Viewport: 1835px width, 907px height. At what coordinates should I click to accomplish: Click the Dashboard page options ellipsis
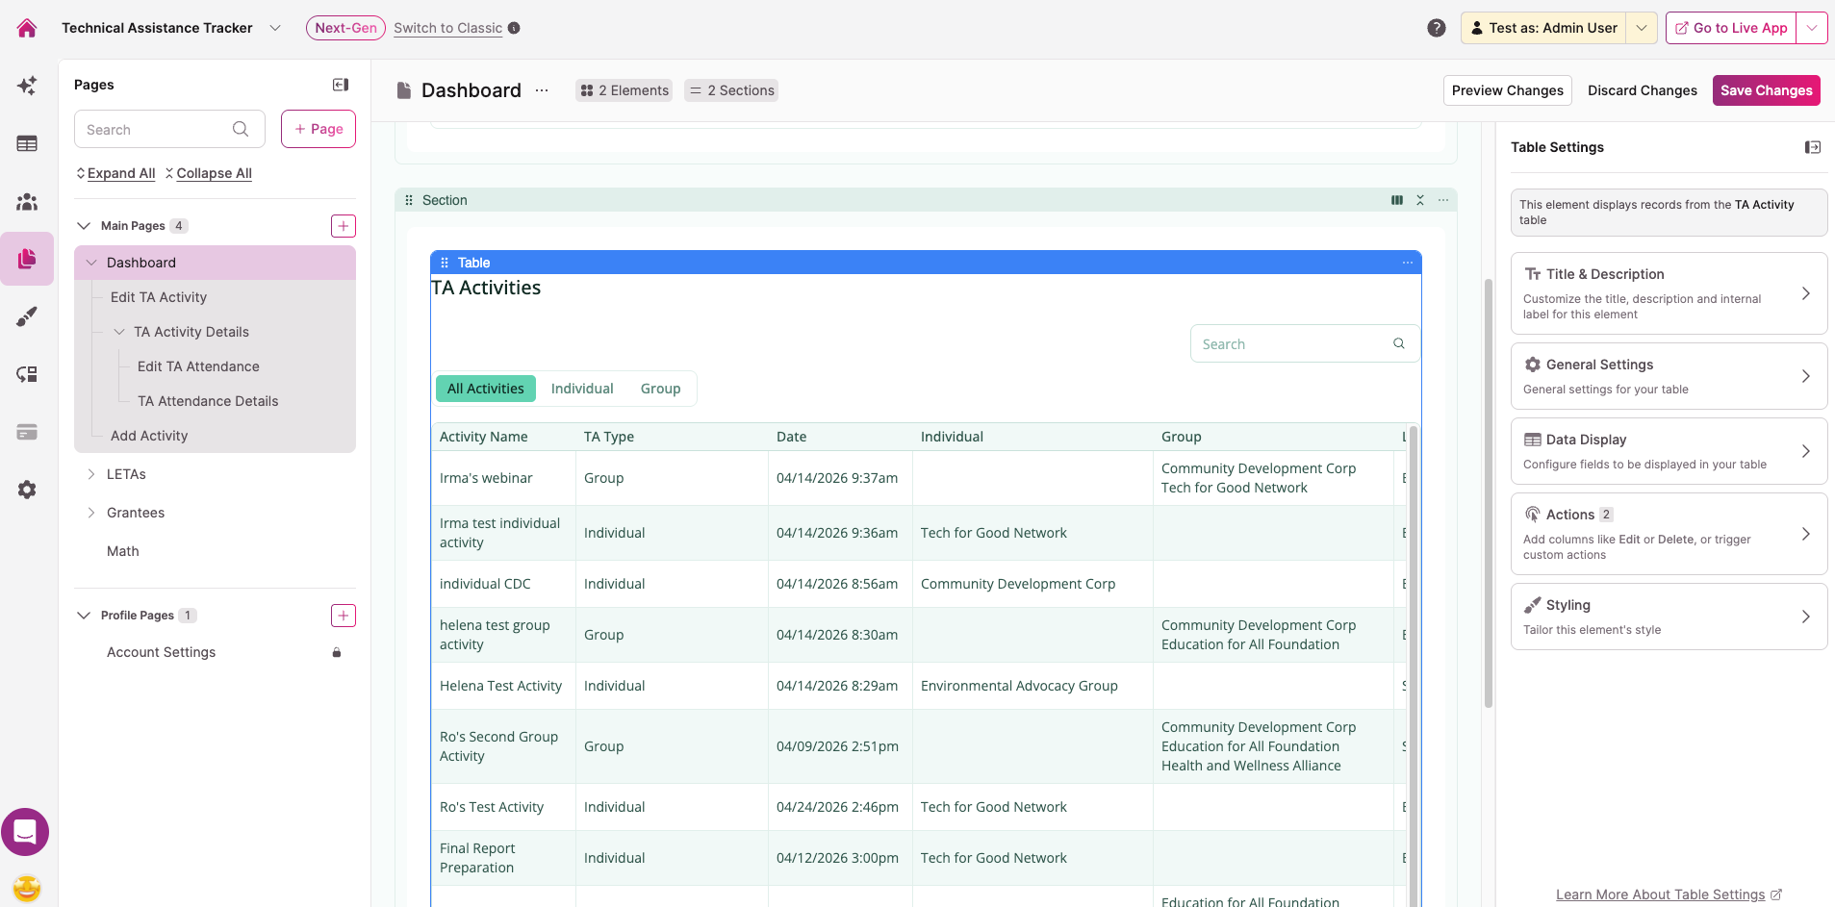(542, 90)
